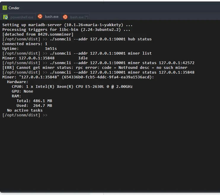Click the 'miner list' command line
This screenshot has width=220, height=195.
pos(77,53)
